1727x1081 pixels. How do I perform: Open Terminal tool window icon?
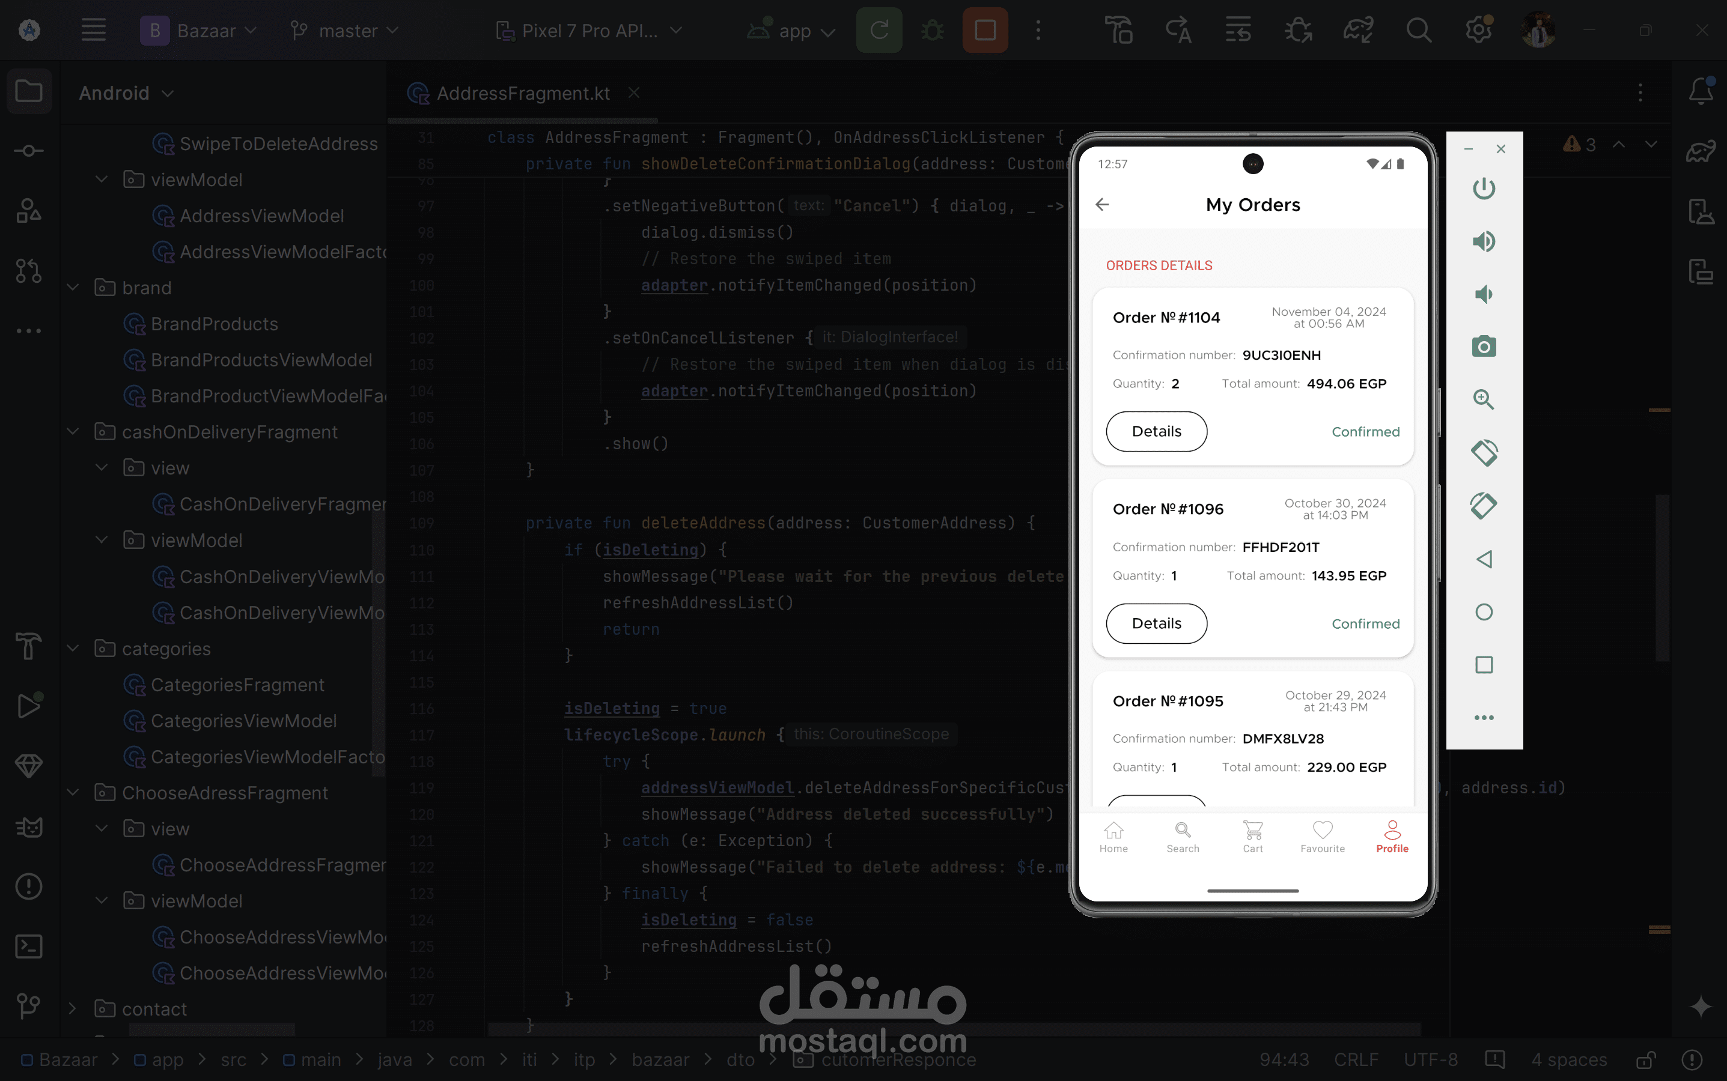tap(29, 946)
